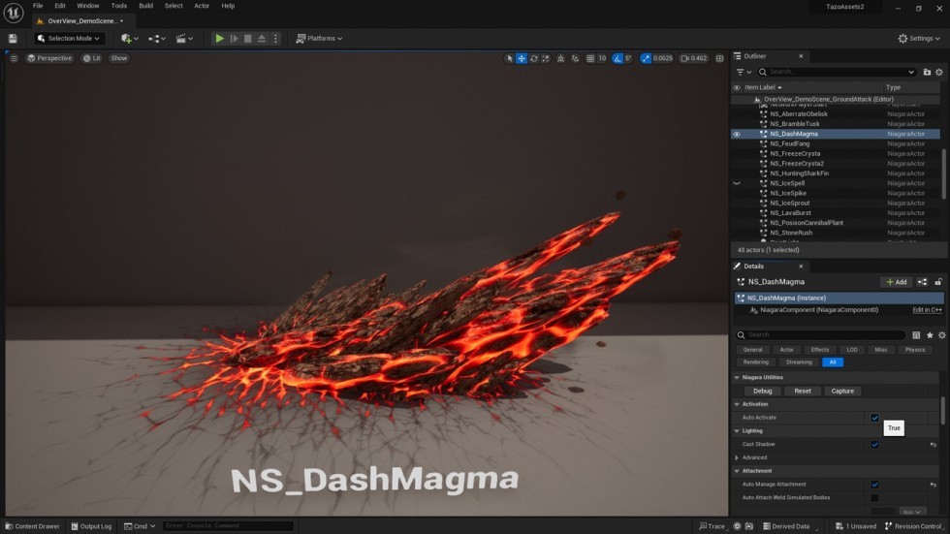Open the grid snap value 10 dropdown
The height and width of the screenshot is (534, 950).
tap(602, 58)
